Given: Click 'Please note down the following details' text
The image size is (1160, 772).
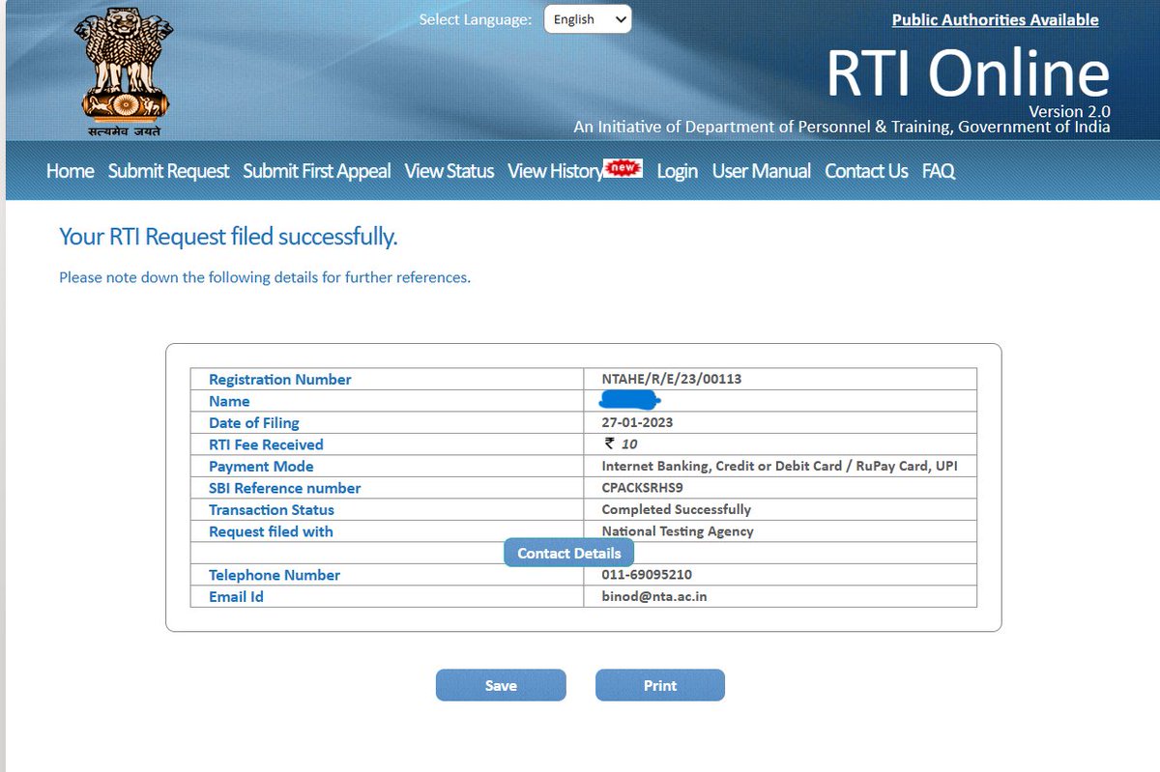Looking at the screenshot, I should (265, 277).
